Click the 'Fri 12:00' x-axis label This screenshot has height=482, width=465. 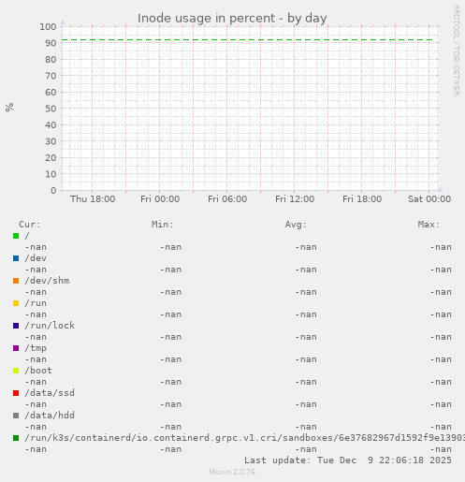(295, 199)
